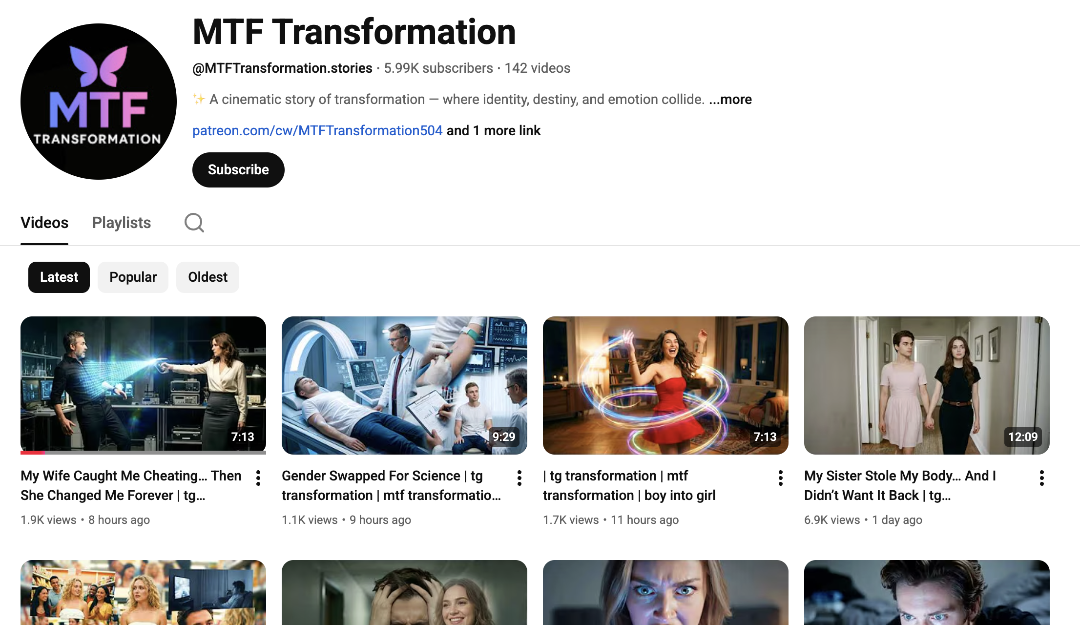
Task: Click the channel search magnifier icon
Action: click(x=194, y=223)
